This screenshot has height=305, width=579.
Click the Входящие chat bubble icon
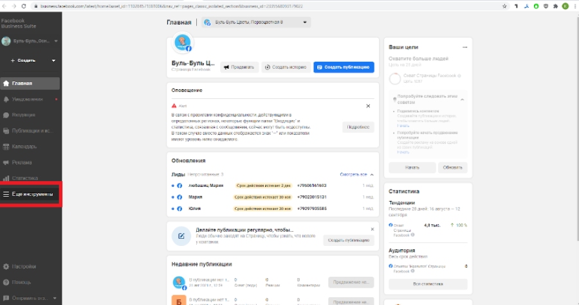6,115
